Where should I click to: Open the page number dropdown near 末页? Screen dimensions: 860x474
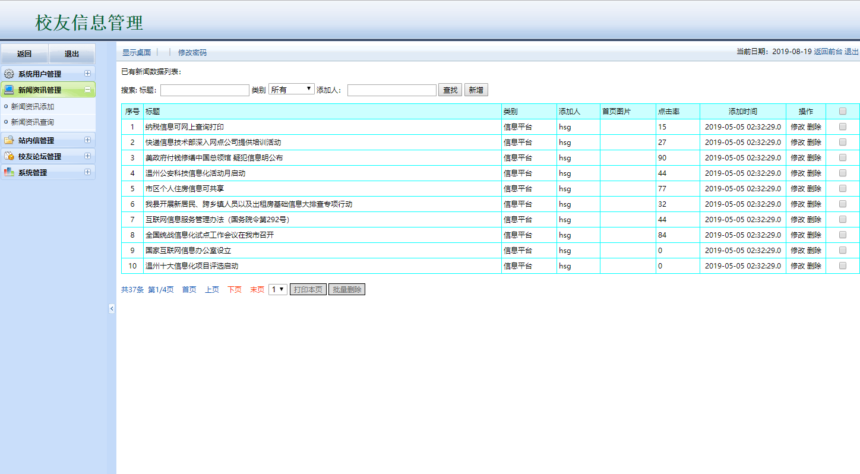tap(277, 289)
